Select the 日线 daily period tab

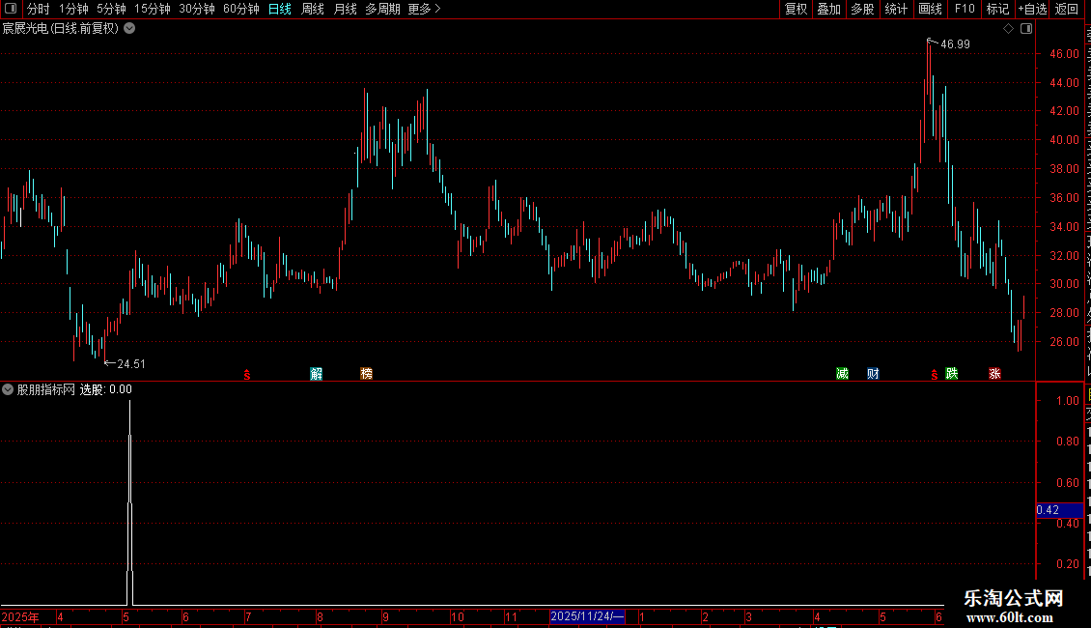[280, 9]
